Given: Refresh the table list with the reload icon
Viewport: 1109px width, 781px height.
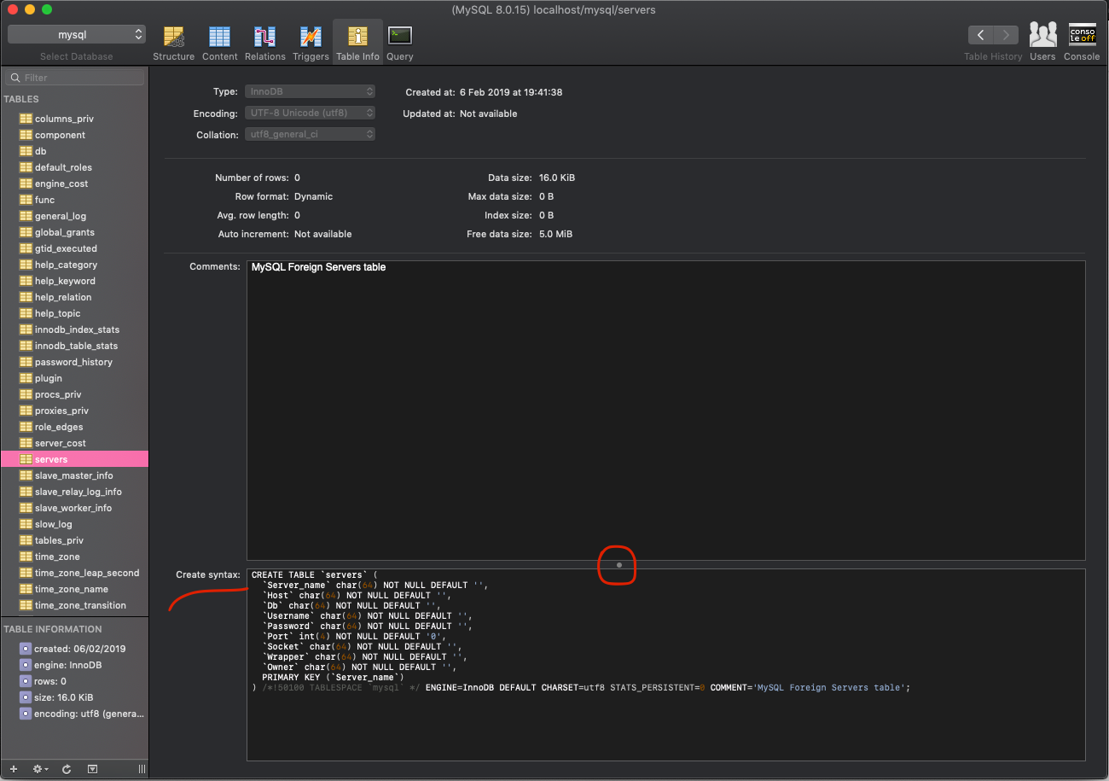Looking at the screenshot, I should click(x=66, y=769).
